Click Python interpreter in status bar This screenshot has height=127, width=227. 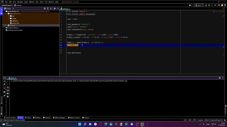(x=214, y=120)
